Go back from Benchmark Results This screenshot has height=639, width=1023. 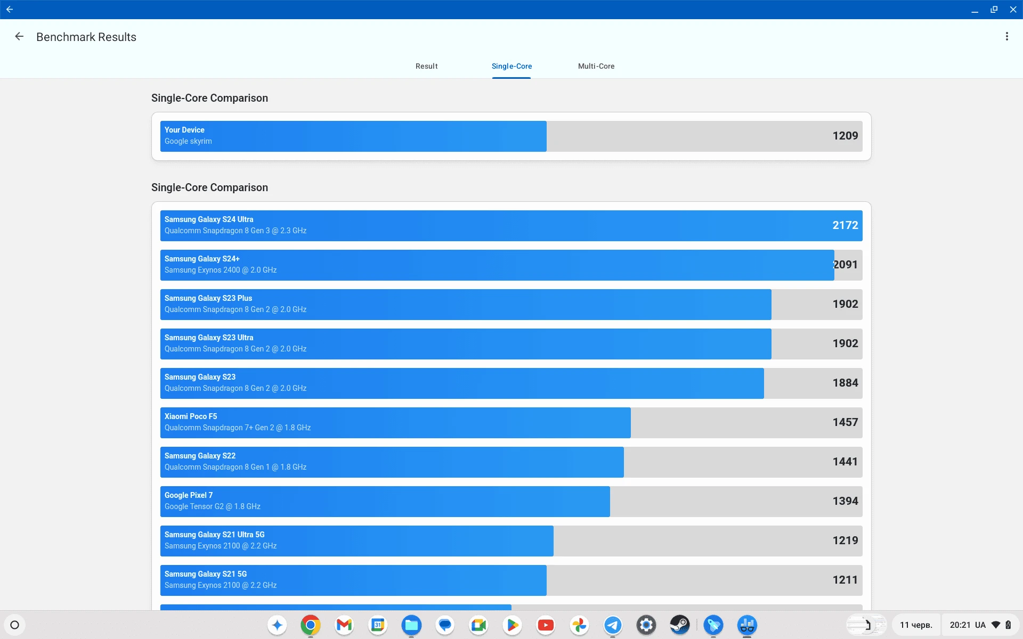click(x=19, y=37)
